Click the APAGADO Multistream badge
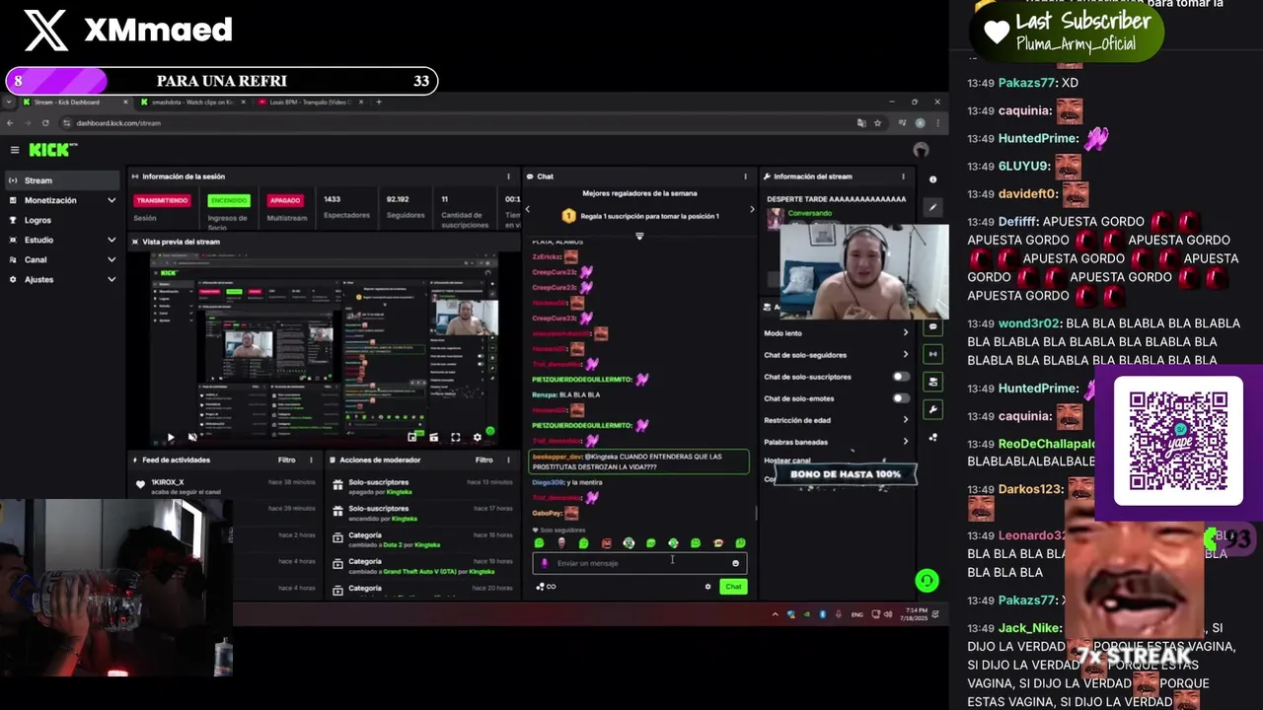 [285, 200]
